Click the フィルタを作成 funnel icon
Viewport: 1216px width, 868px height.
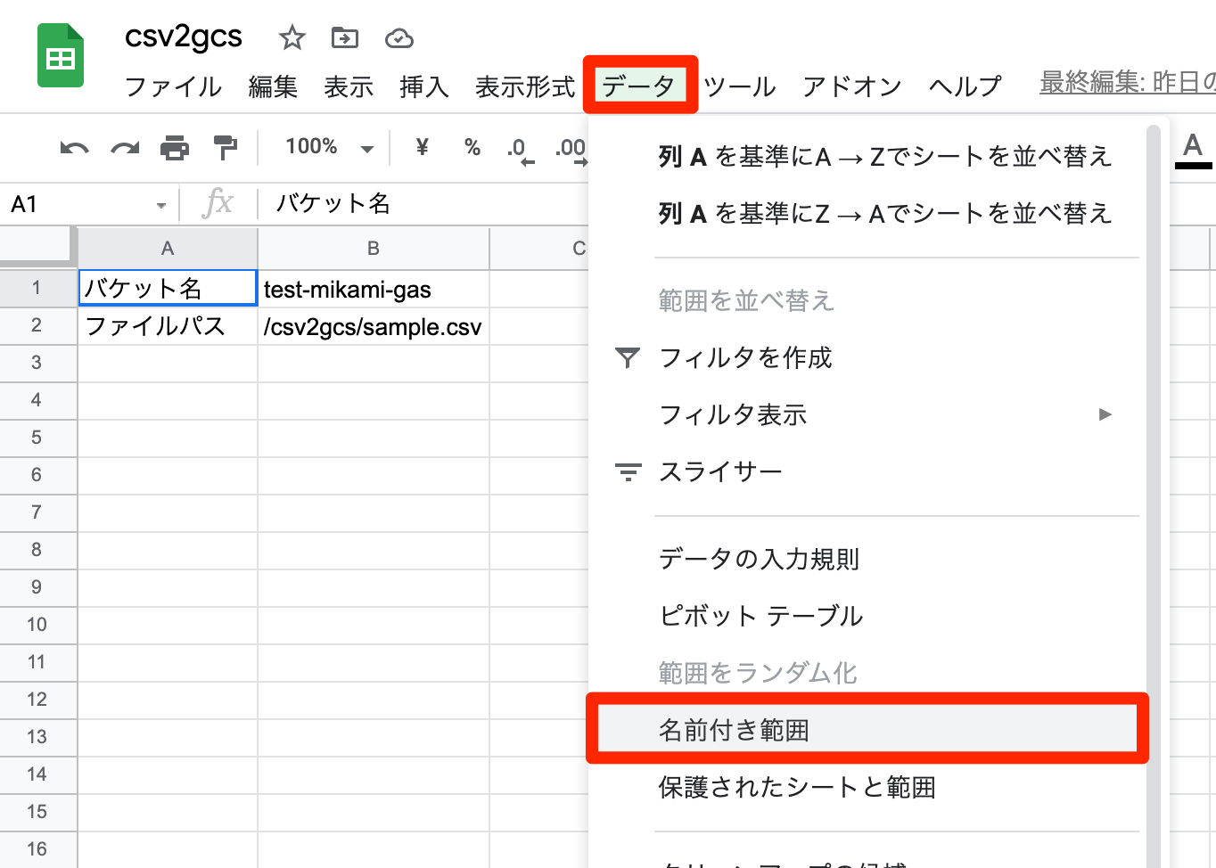629,357
